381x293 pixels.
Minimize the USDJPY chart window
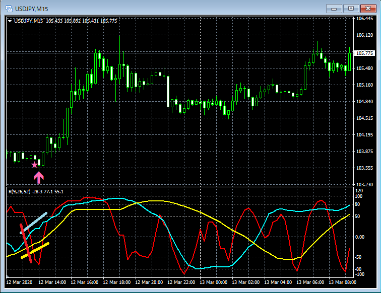(x=335, y=8)
